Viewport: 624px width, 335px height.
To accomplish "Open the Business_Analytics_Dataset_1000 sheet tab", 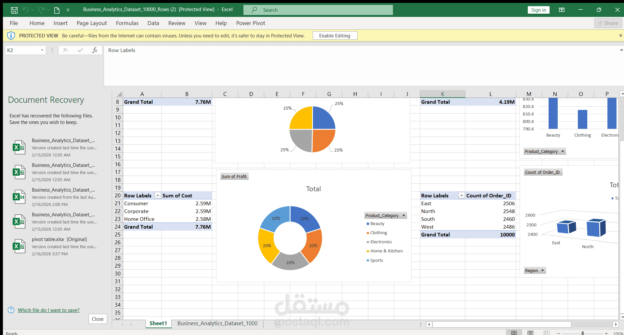I will tap(217, 323).
